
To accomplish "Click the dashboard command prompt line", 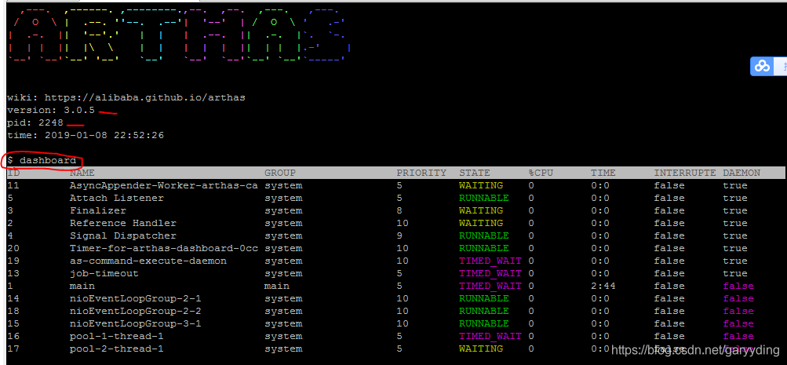I will coord(42,161).
